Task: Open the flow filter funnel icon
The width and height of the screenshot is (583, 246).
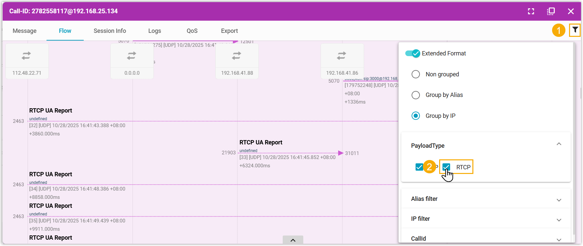Action: [575, 30]
